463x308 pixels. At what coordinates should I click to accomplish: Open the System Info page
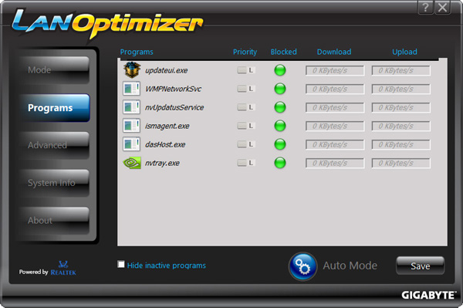tap(55, 183)
